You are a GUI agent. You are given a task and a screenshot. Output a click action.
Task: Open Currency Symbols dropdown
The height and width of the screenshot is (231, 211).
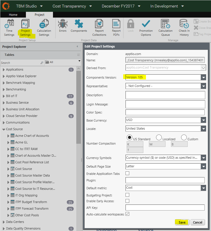[203, 158]
